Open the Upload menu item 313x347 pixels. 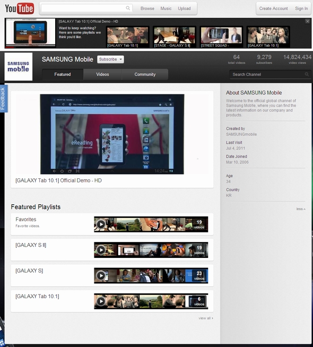pyautogui.click(x=184, y=8)
